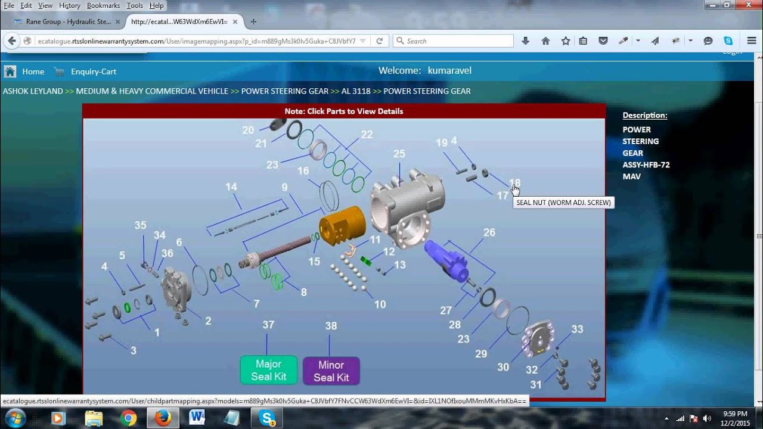Go back with the browser back arrow

click(11, 41)
